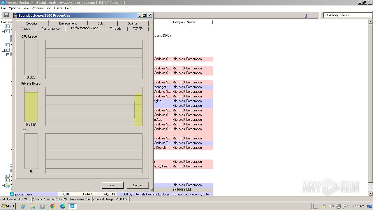373x210 pixels.
Task: Click the Filter by name input field
Action: (348, 15)
